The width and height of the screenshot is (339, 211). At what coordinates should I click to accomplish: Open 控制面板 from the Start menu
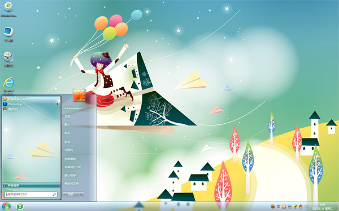tap(70, 159)
